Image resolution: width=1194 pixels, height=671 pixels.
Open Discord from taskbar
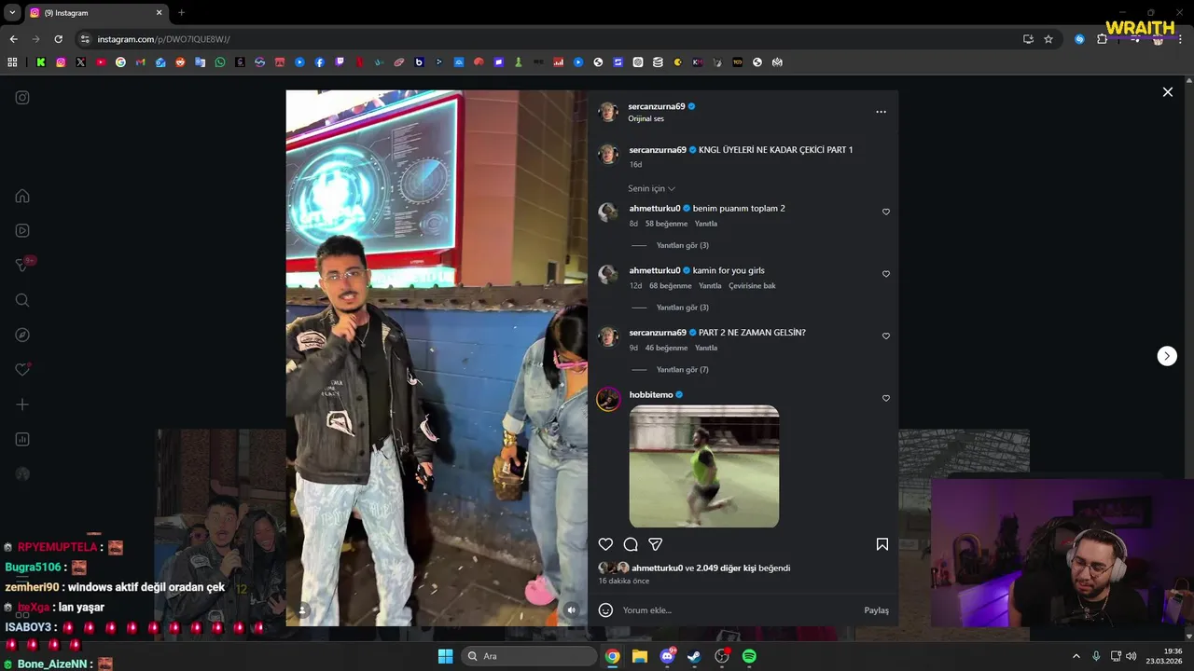coord(667,656)
